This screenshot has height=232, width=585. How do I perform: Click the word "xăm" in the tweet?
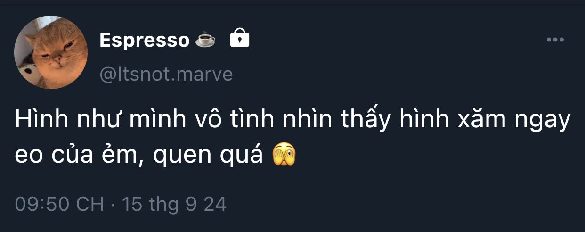[483, 121]
